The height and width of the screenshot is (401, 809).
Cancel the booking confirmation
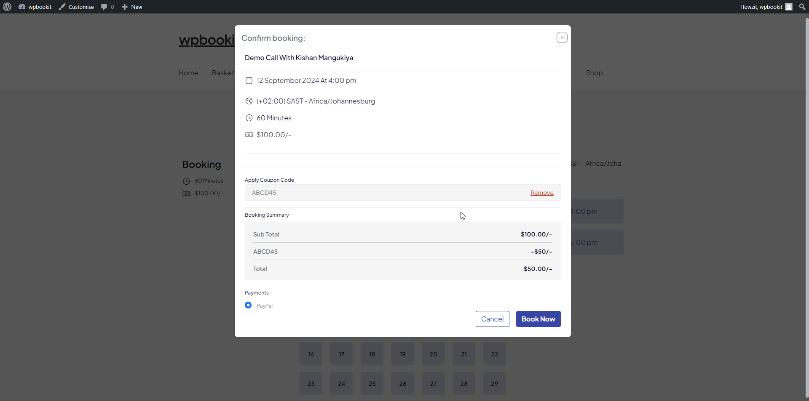click(492, 319)
